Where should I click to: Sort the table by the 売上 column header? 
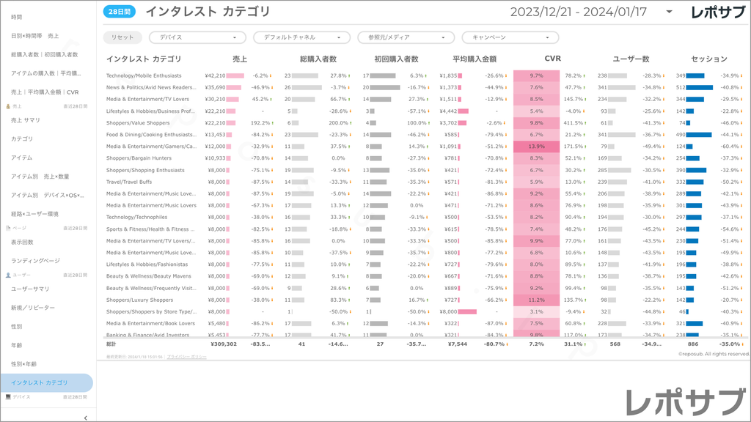click(240, 59)
